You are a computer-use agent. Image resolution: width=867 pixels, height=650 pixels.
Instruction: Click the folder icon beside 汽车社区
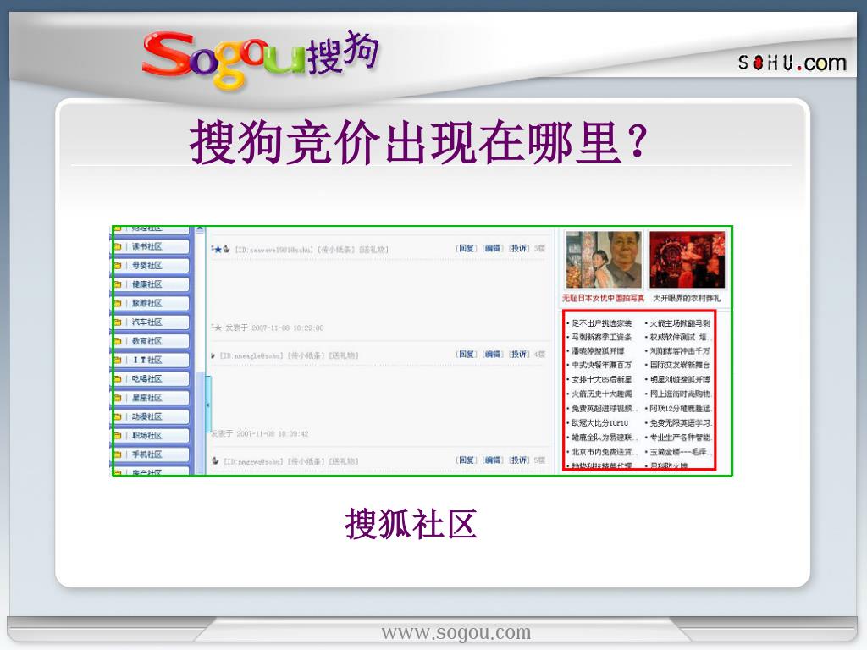[x=118, y=322]
